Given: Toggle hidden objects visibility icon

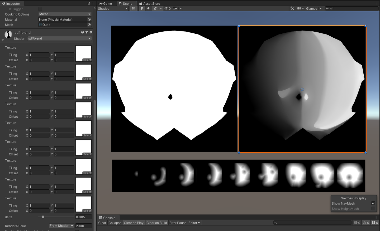Looking at the screenshot, I should click(168, 8).
